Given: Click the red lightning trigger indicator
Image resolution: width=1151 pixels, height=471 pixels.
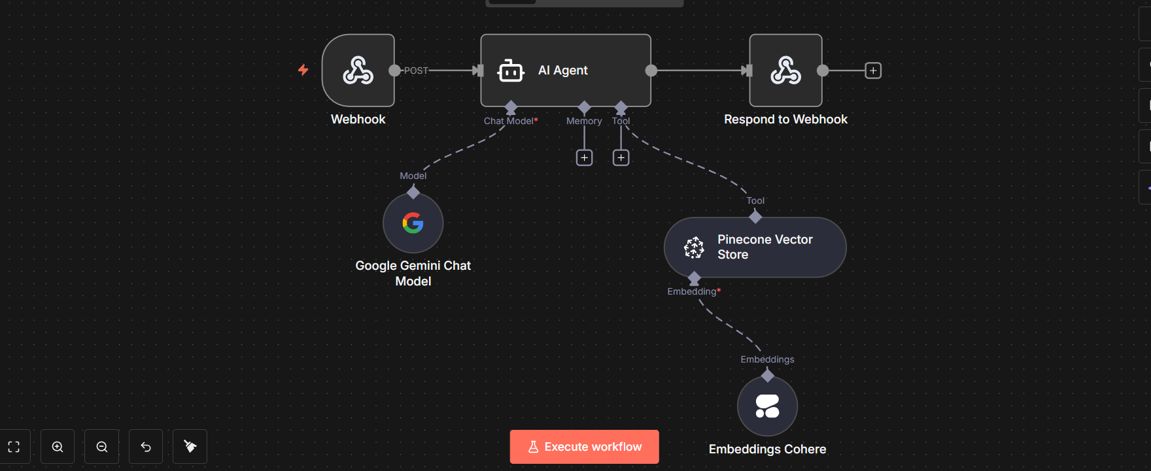Looking at the screenshot, I should click(x=303, y=70).
